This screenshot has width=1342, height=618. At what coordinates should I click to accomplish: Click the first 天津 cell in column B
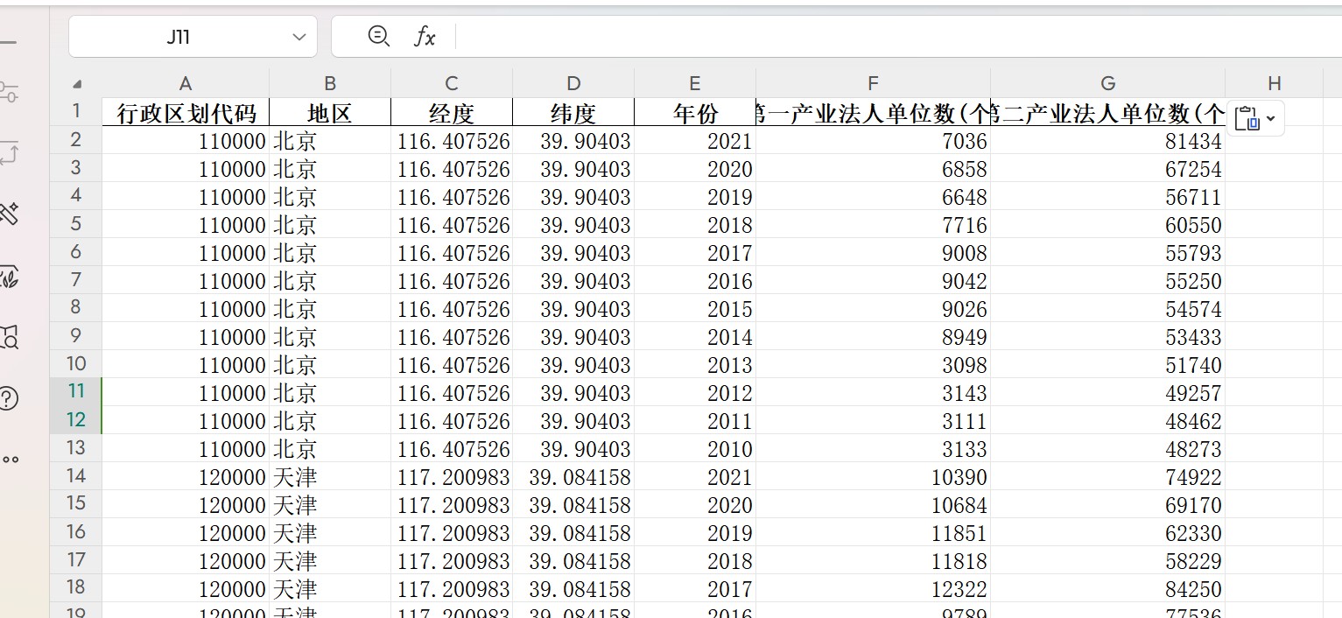tap(329, 477)
